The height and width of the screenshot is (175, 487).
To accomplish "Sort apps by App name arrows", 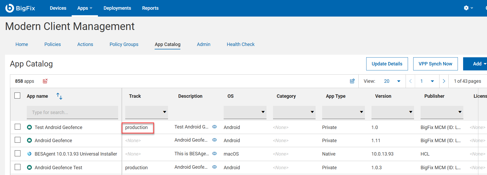I will [59, 96].
